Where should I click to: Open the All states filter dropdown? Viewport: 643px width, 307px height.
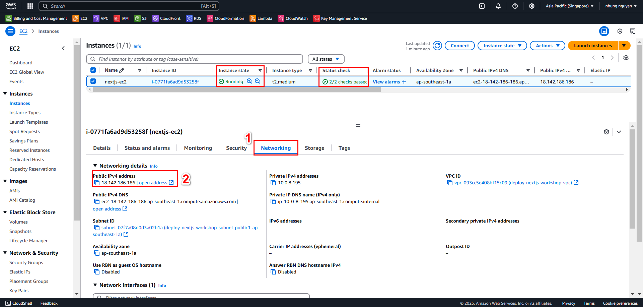coord(326,59)
